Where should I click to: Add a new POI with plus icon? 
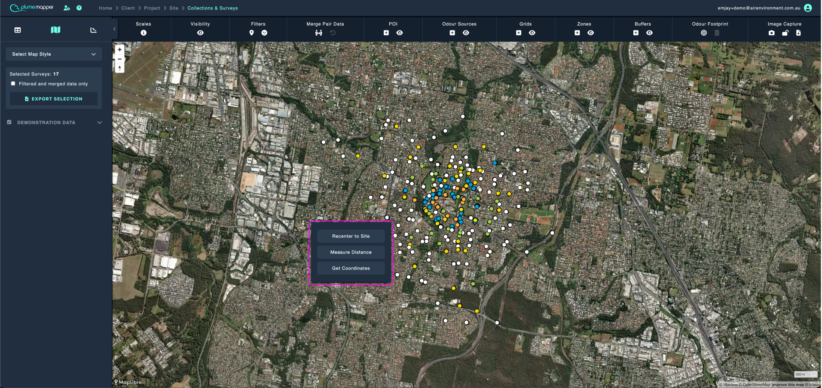pyautogui.click(x=386, y=33)
